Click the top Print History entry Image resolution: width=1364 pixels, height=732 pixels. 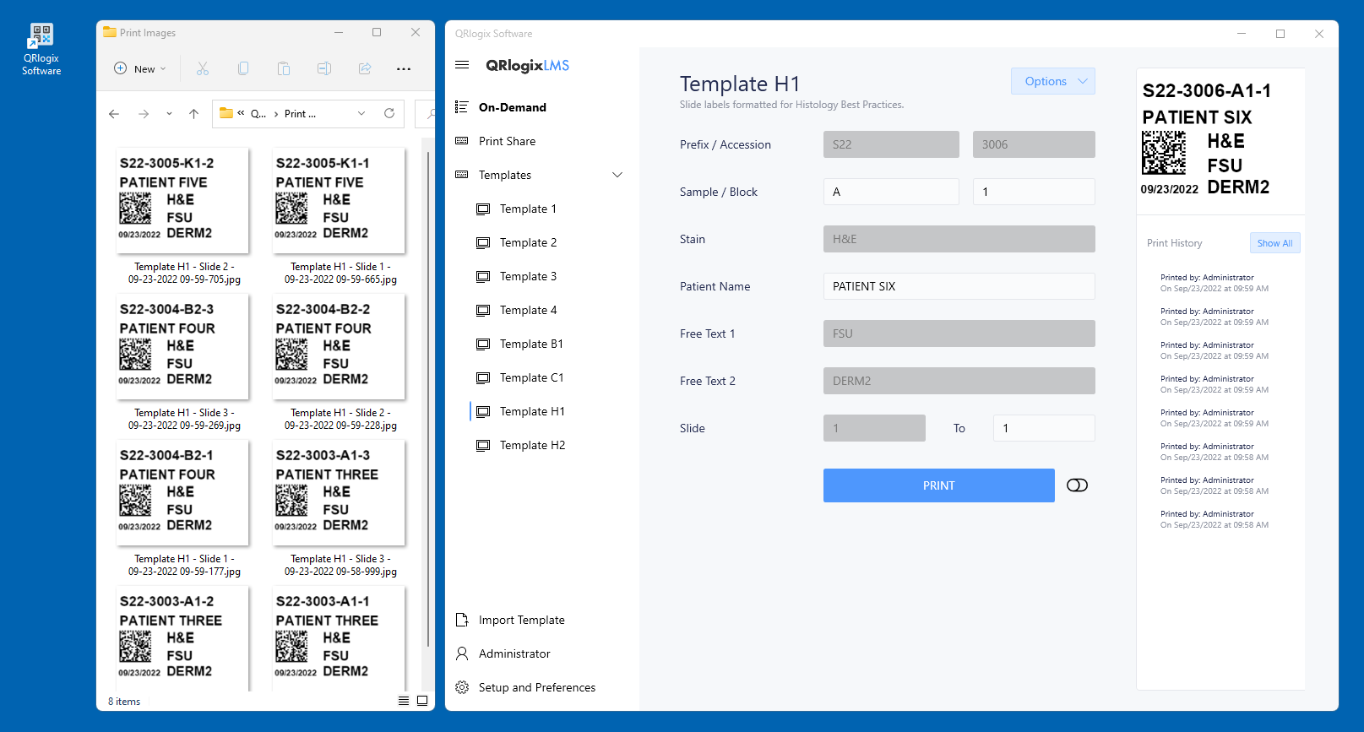pos(1215,283)
